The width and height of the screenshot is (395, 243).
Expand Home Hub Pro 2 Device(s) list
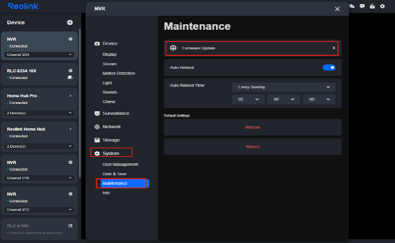pos(39,113)
